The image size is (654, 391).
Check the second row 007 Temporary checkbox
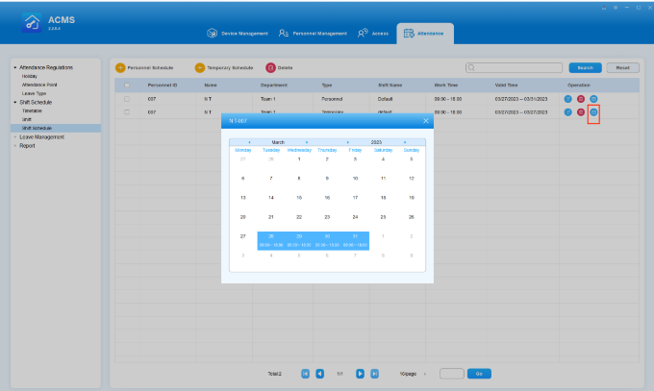[x=127, y=112]
